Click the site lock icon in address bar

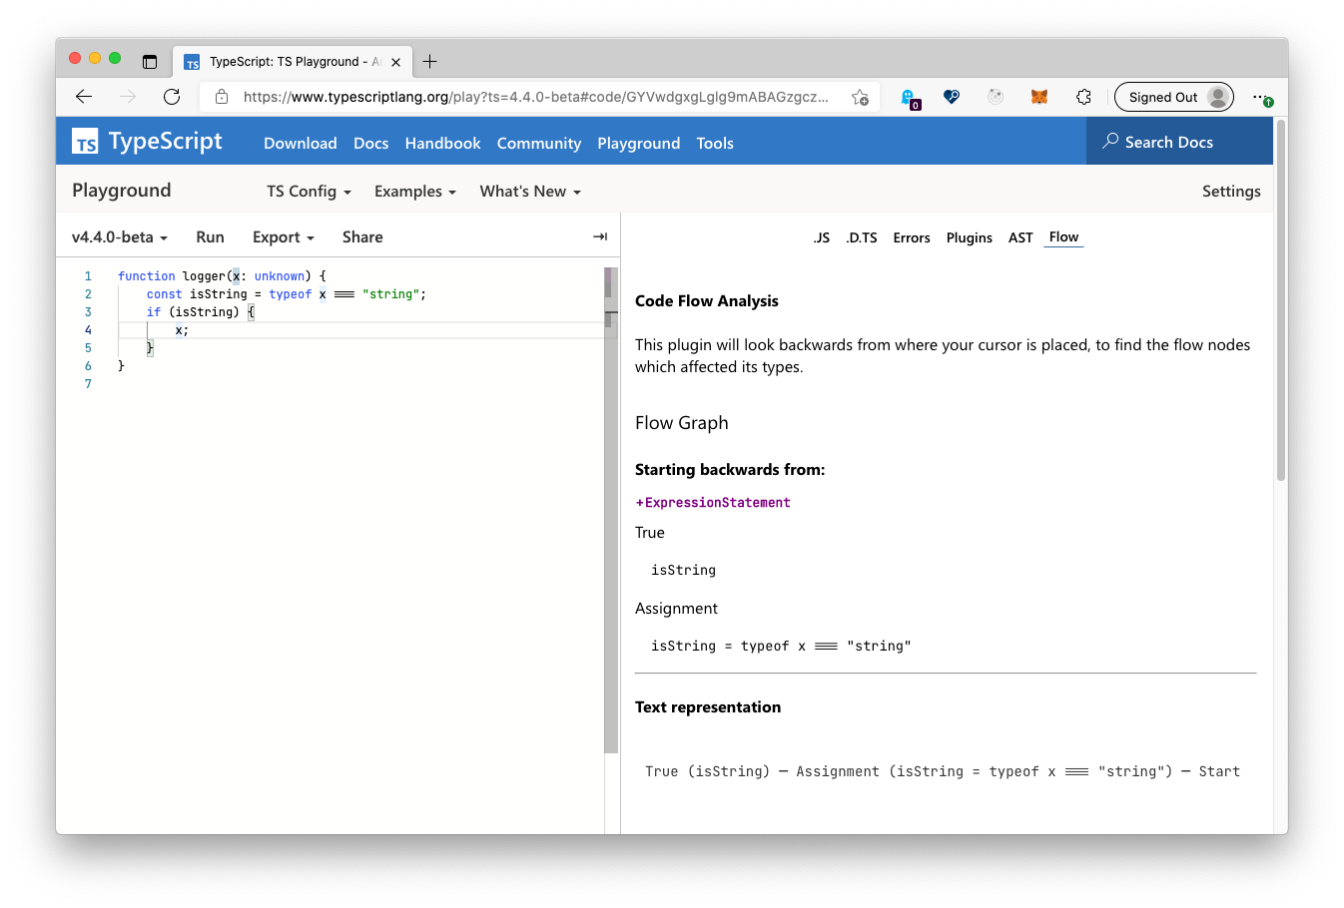[x=222, y=97]
